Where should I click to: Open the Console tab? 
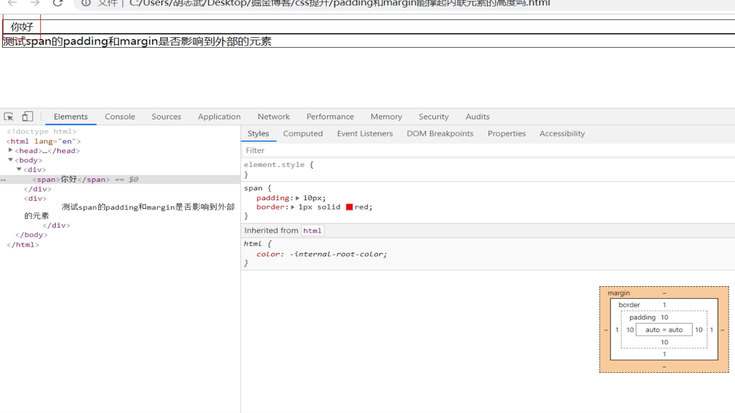[x=120, y=116]
